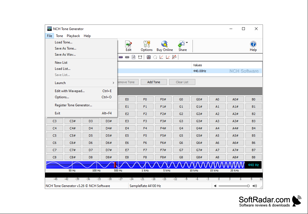Click the B8 note button
308x214 pixels.
(x=253, y=157)
